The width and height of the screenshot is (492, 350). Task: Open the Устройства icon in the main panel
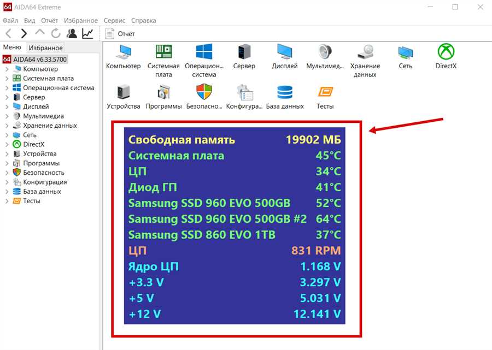click(x=124, y=97)
